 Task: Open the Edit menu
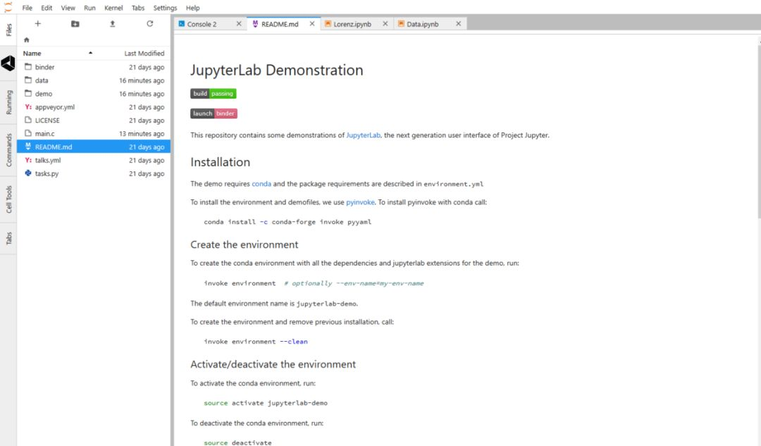point(47,8)
